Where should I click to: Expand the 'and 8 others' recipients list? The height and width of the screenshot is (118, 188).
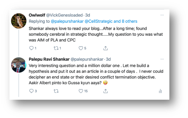[x=125, y=21]
